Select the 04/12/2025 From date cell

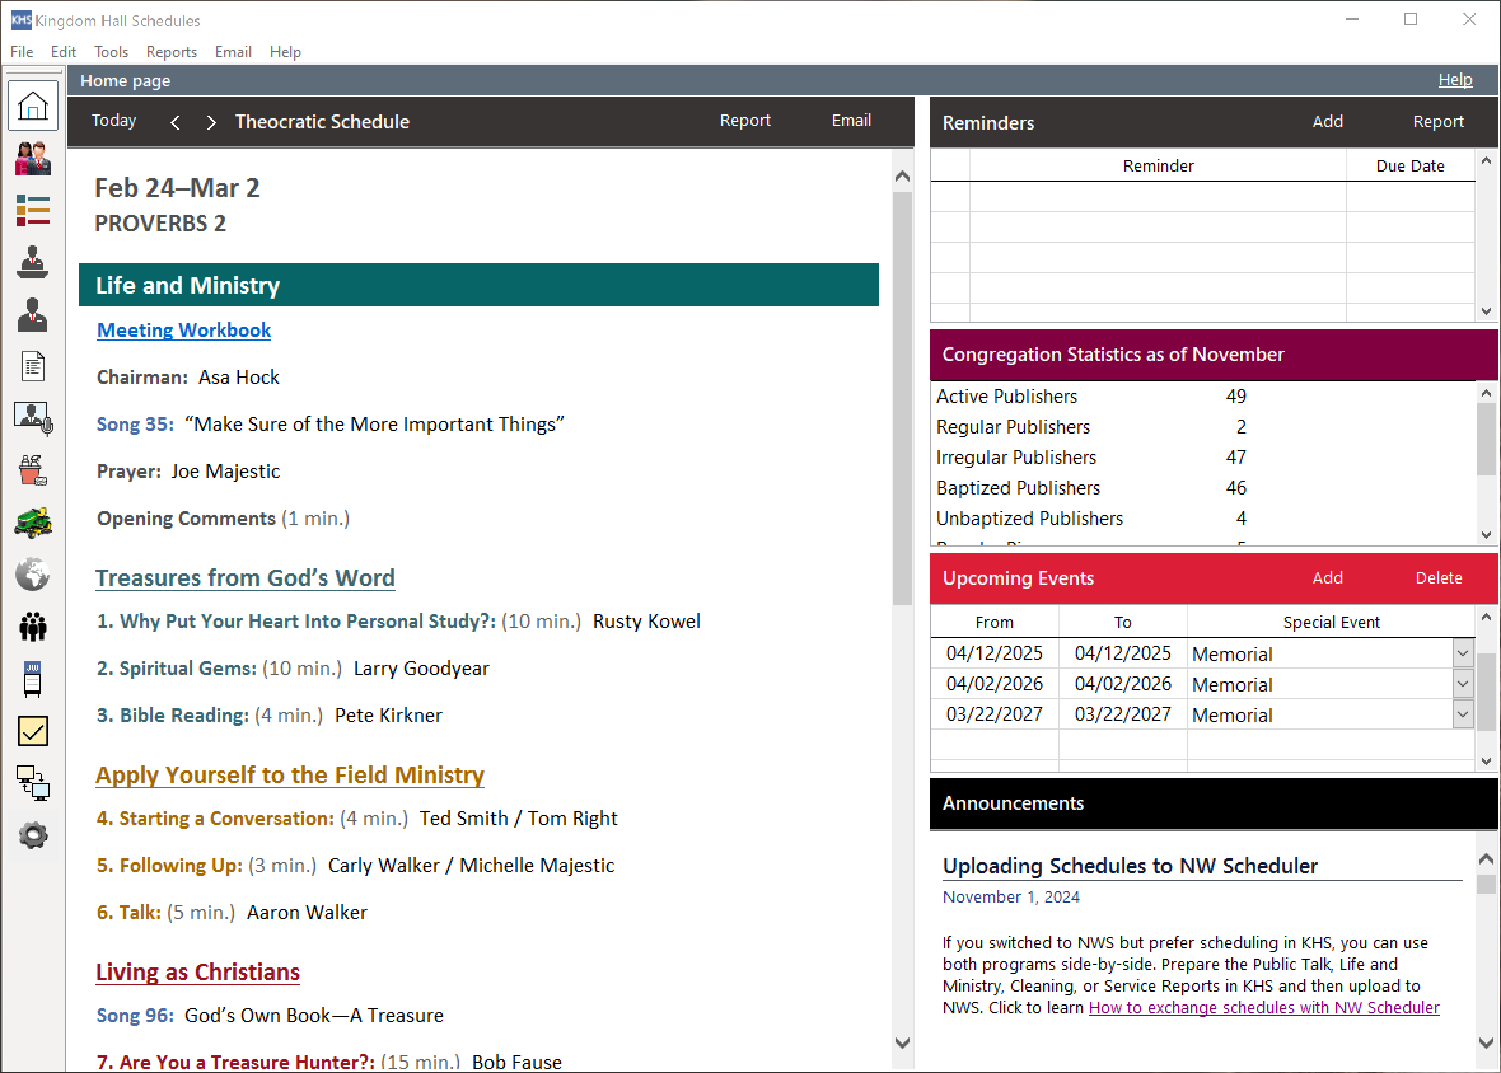[x=995, y=653]
